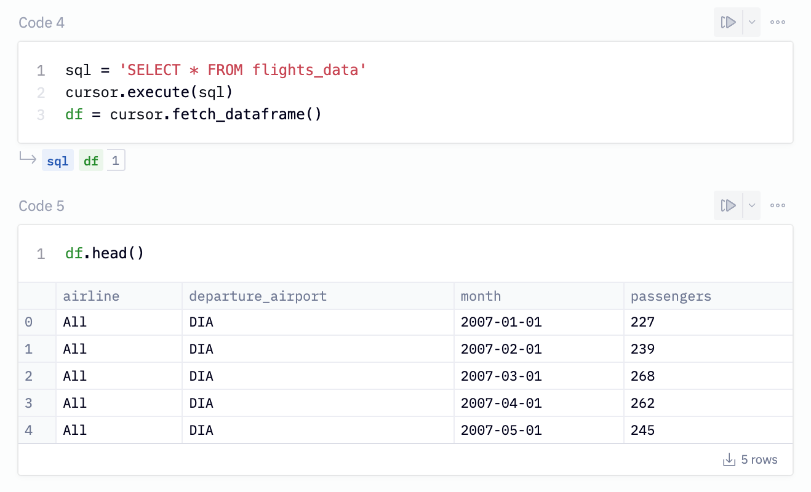Select the month column header

point(481,296)
